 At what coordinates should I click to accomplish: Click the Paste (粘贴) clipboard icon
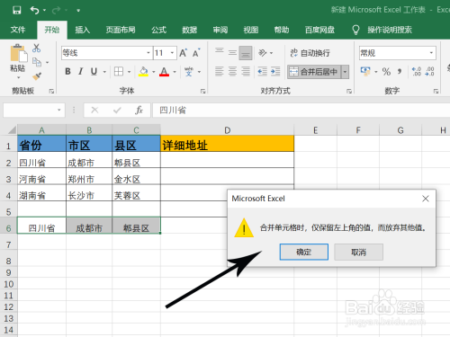pyautogui.click(x=18, y=54)
